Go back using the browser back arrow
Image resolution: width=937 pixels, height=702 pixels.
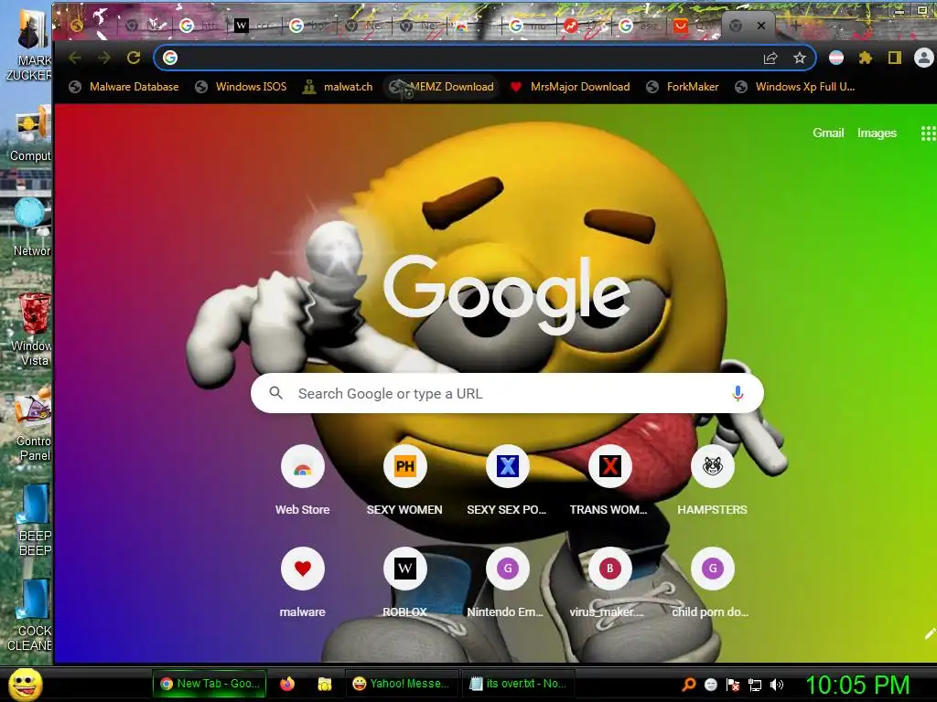pos(75,58)
